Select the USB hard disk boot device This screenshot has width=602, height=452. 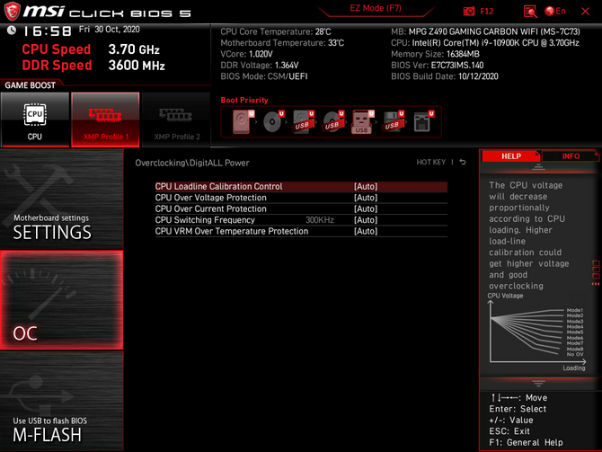coord(304,121)
